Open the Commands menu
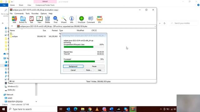This screenshot has width=200, height=112. click(x=19, y=13)
